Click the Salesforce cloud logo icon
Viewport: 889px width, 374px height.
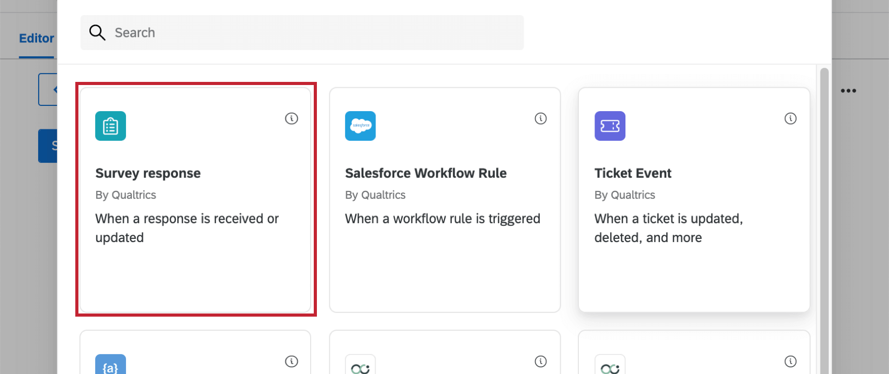click(360, 126)
